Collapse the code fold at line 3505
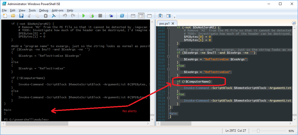 coord(168,56)
